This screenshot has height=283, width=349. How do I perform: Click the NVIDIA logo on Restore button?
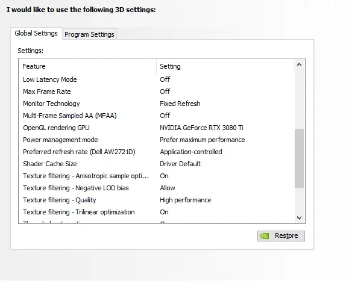[x=264, y=236]
